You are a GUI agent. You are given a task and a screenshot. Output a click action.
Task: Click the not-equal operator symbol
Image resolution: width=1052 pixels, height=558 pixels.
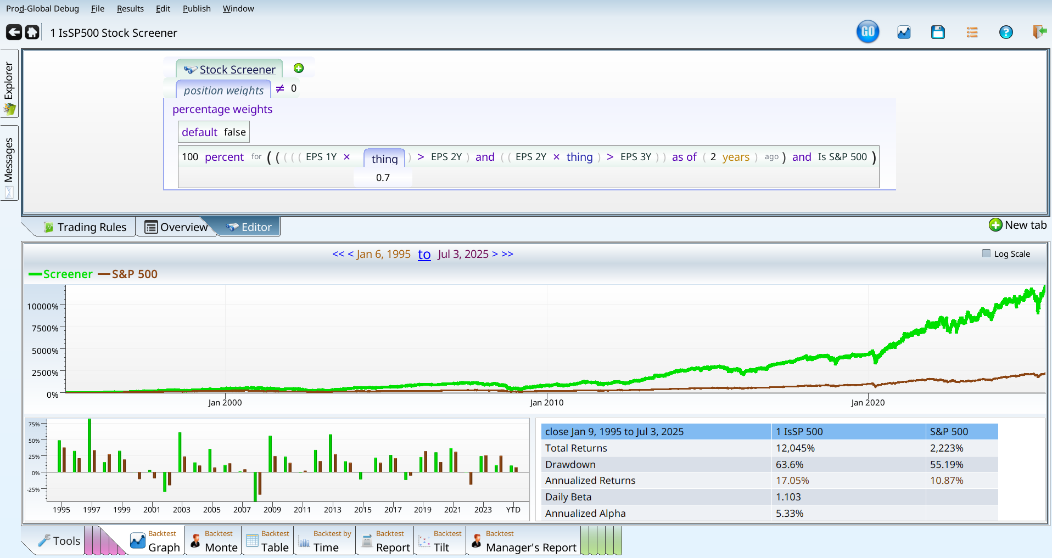click(280, 88)
